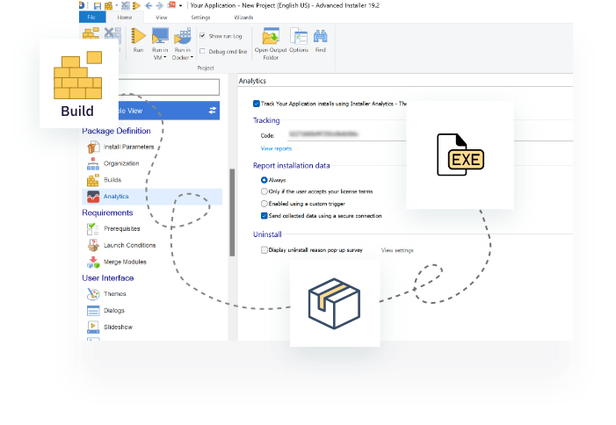Click the left panel vertical scrollbar
Image resolution: width=616 pixels, height=425 pixels.
point(232,211)
